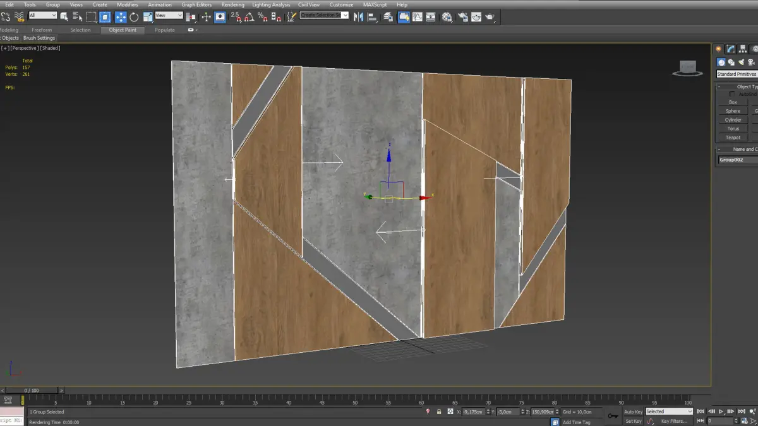
Task: Click the Bind to Space Warp icon
Action: point(19,16)
